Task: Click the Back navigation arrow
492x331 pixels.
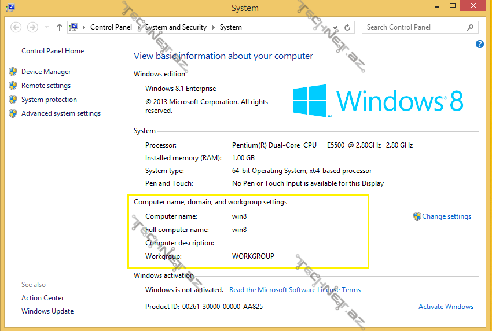Action: pos(16,27)
